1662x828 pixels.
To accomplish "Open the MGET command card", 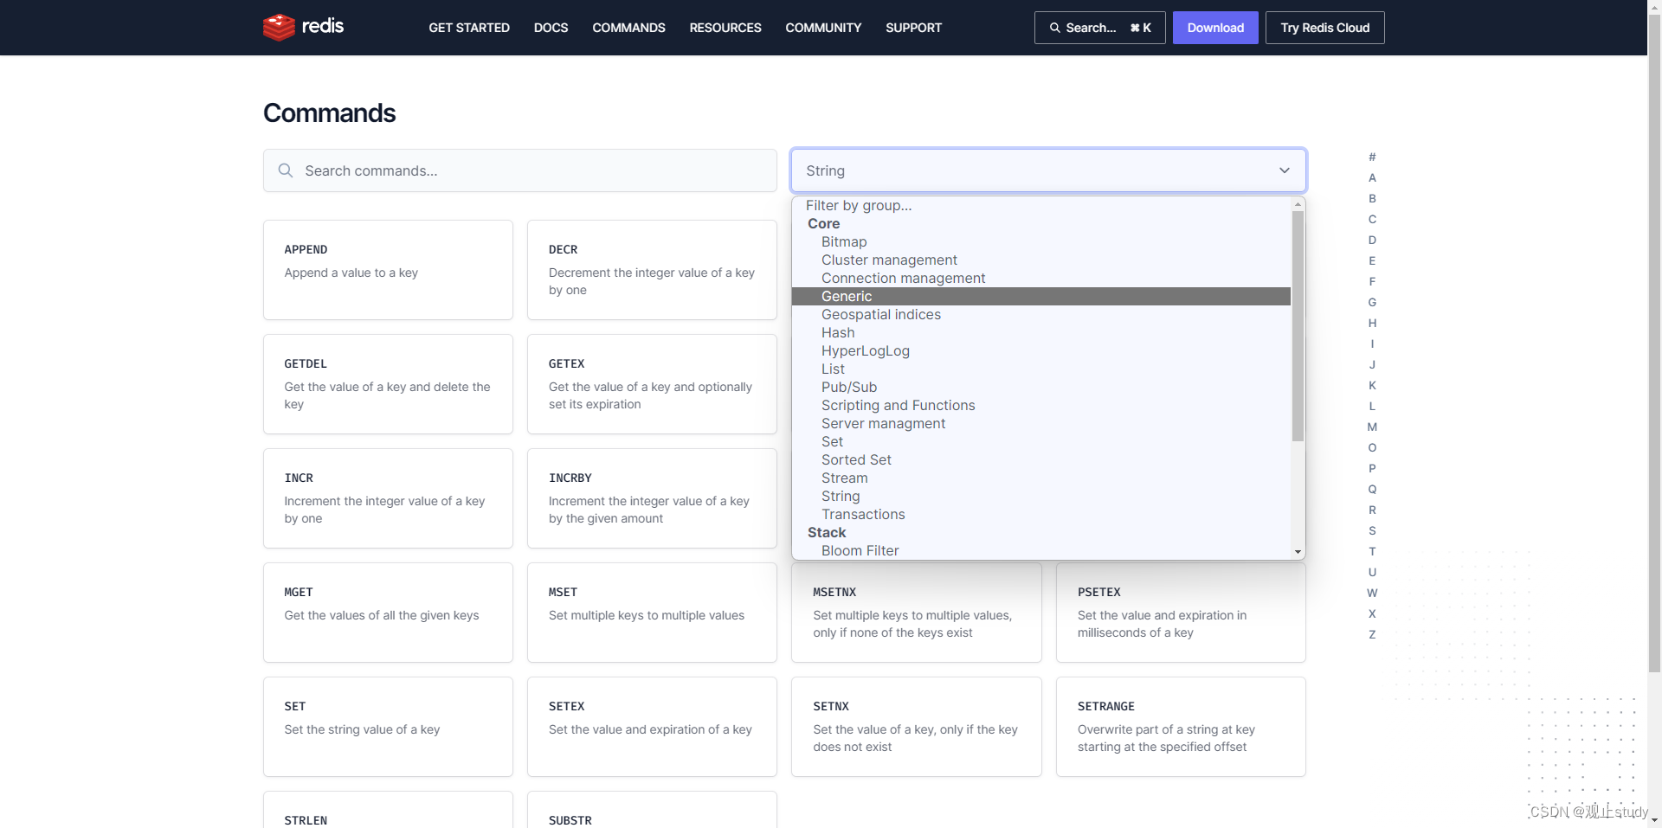I will [x=388, y=613].
